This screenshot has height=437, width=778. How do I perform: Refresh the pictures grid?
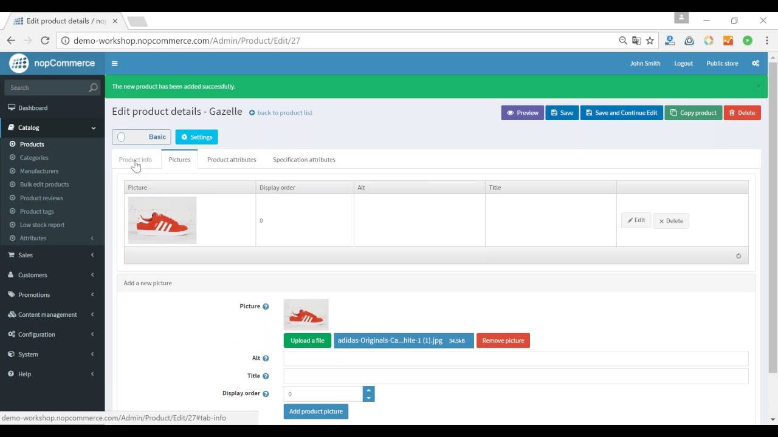(738, 256)
